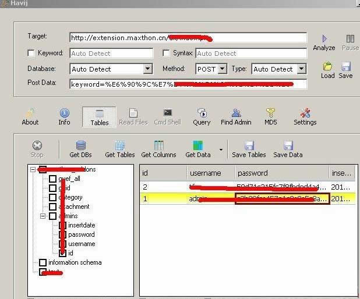This screenshot has width=360, height=299.
Task: Tick the information schema database checkbox
Action: pyautogui.click(x=43, y=262)
